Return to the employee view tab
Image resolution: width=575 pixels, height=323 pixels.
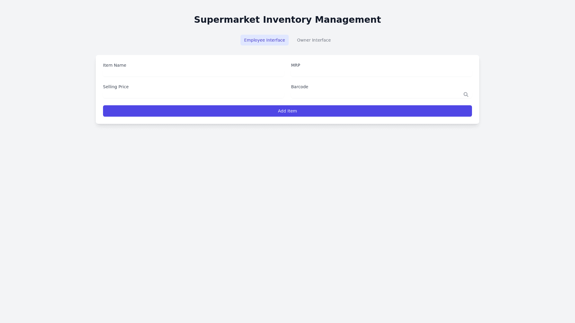click(x=264, y=40)
